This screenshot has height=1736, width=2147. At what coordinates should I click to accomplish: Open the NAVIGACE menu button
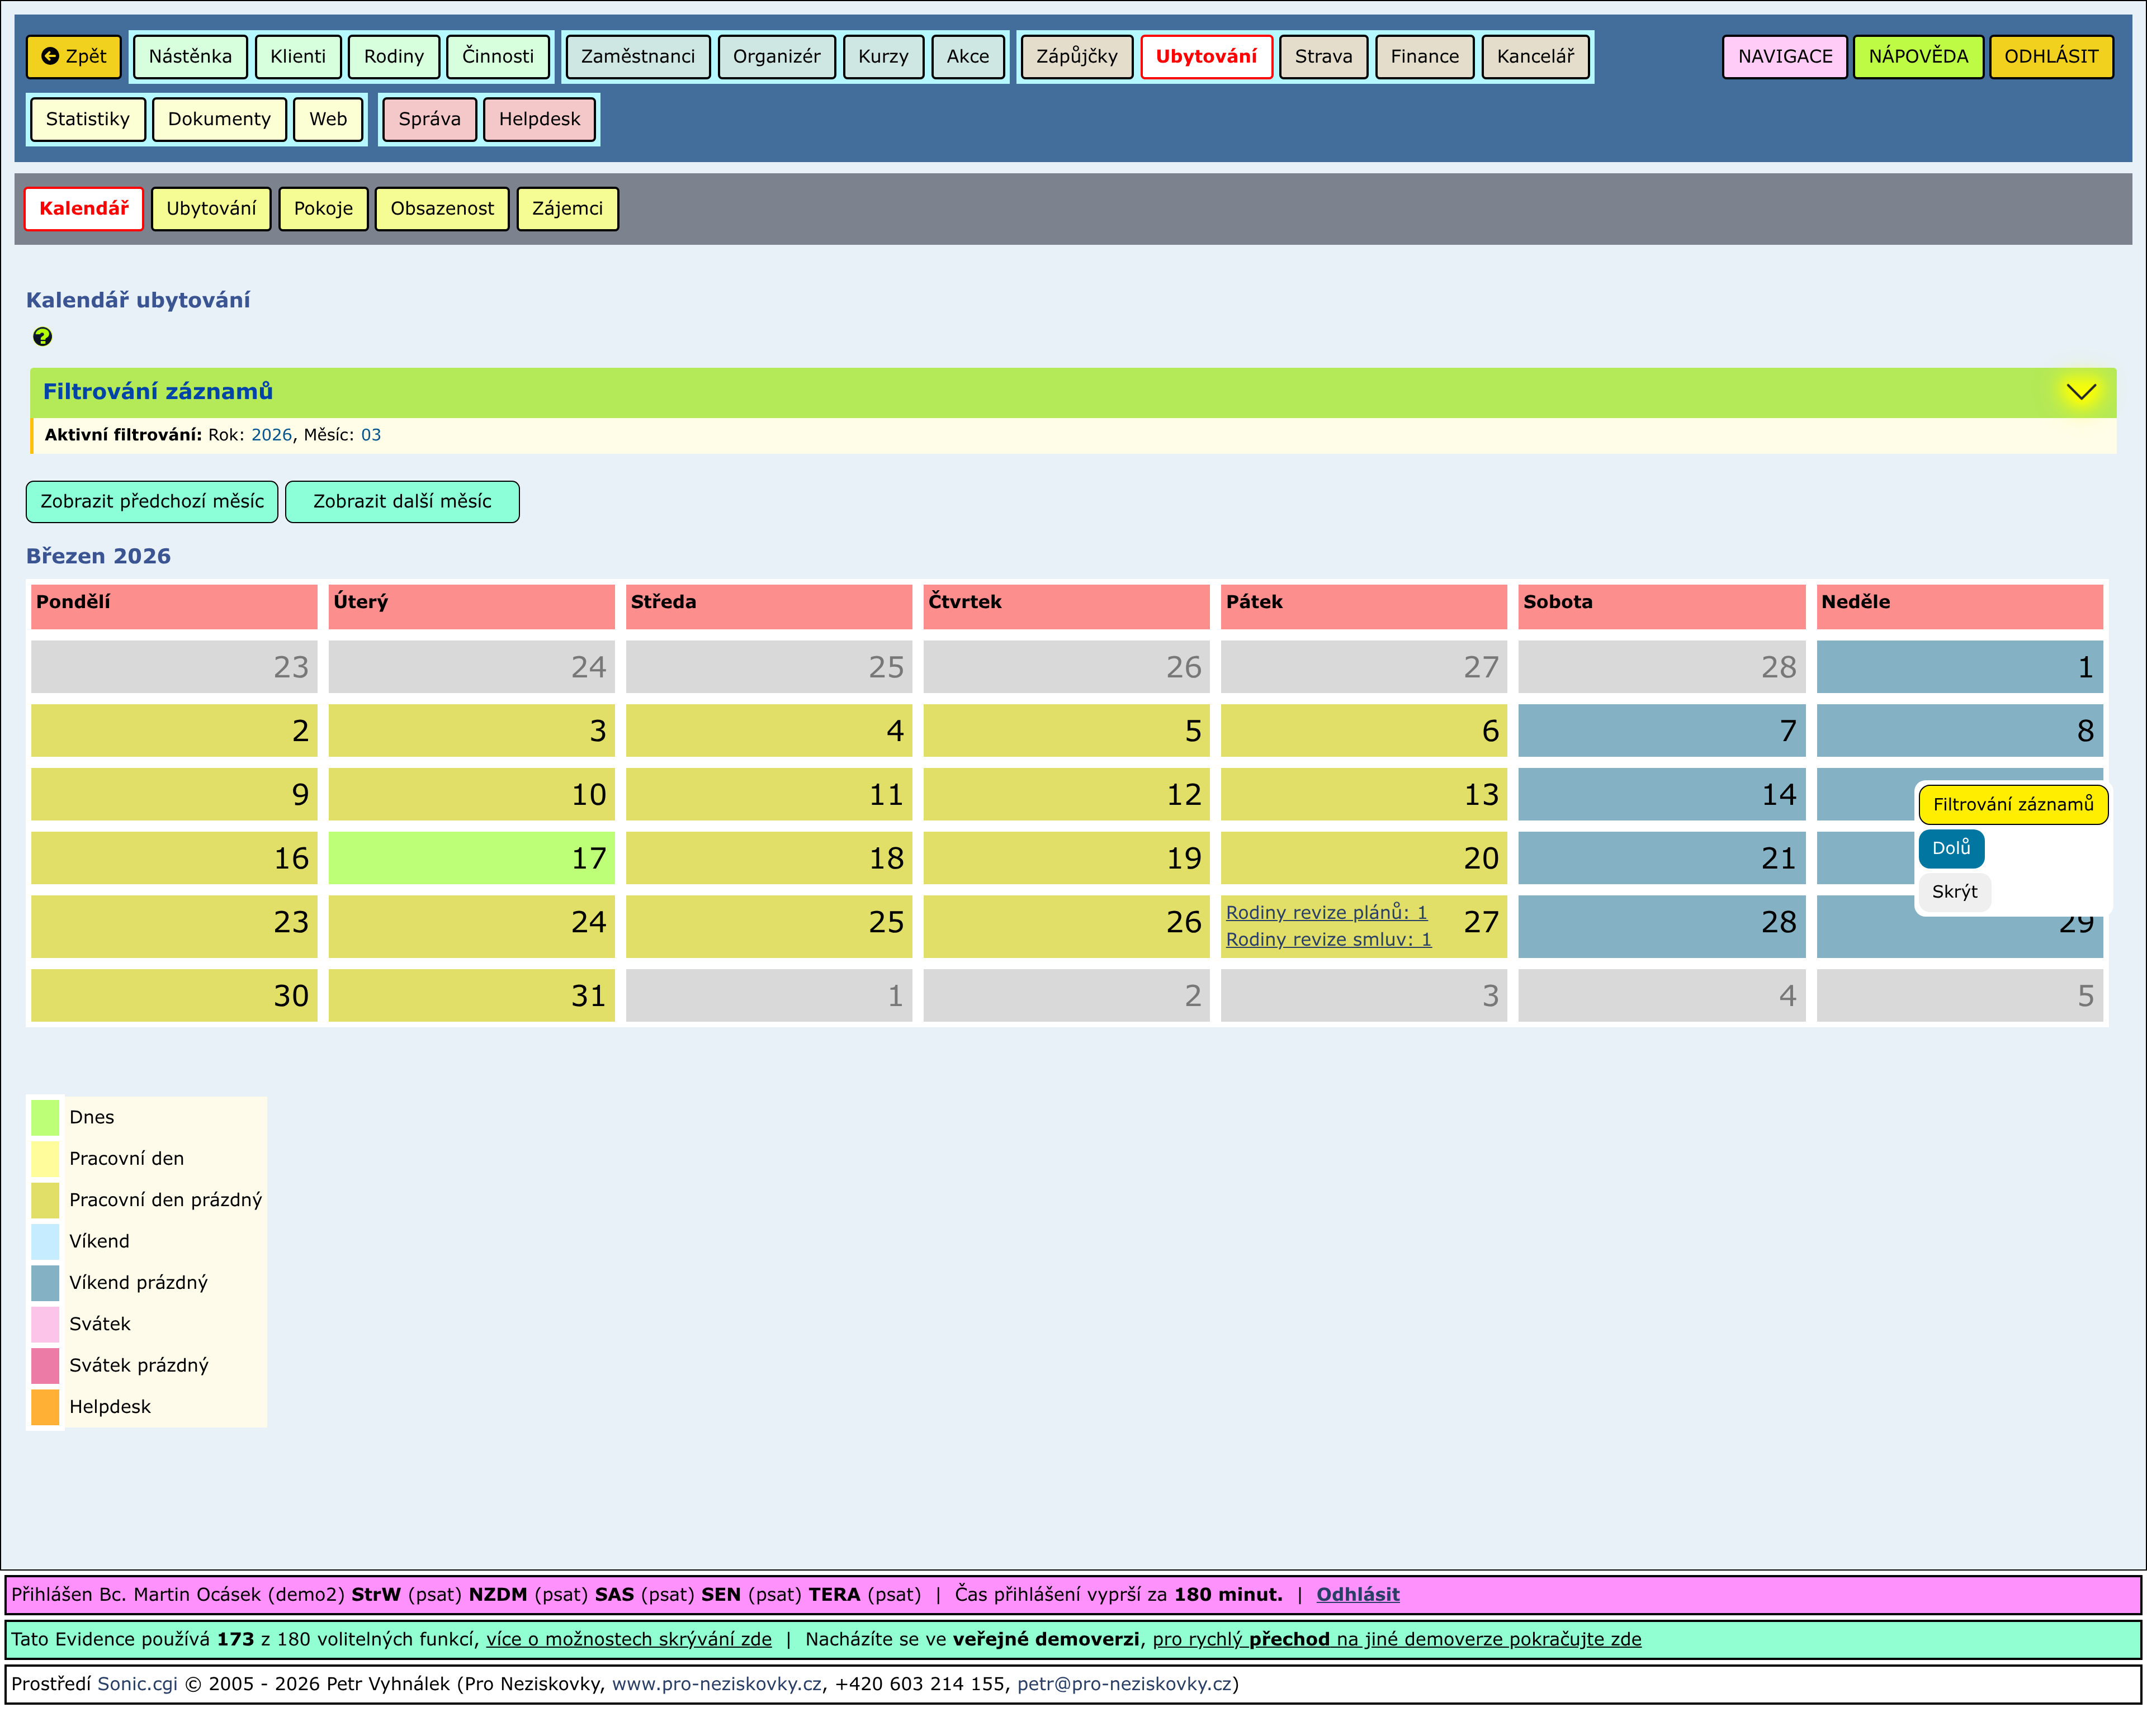click(1784, 56)
